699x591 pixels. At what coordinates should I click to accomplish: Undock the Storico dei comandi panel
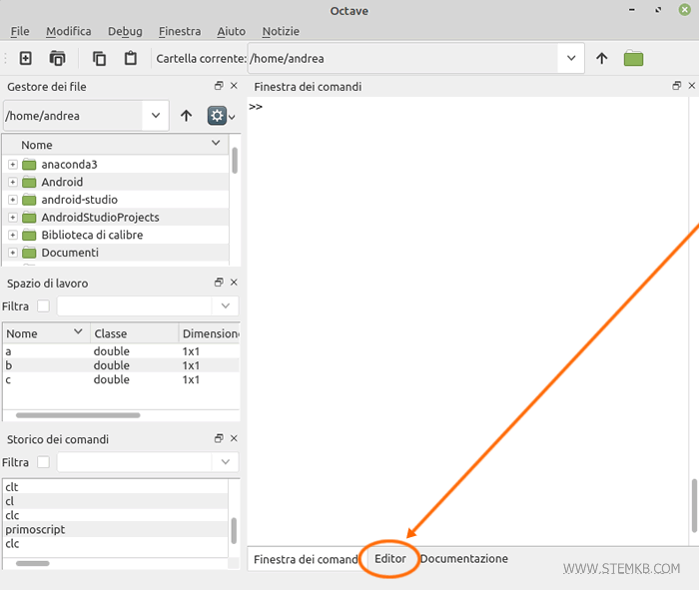tap(219, 438)
